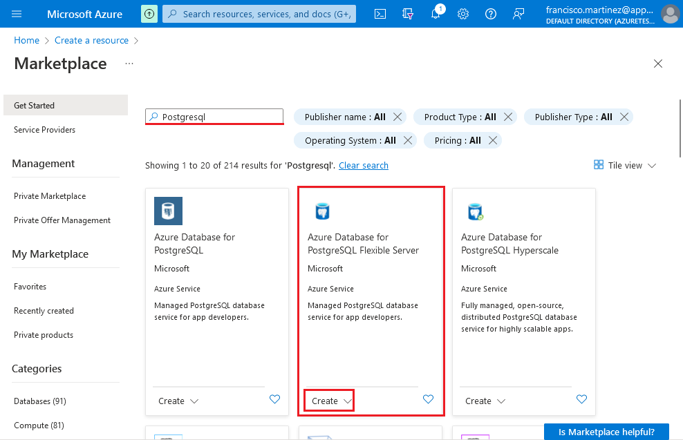Launch Cloud Shell from top bar
Screen dimensions: 683x440
[x=380, y=14]
